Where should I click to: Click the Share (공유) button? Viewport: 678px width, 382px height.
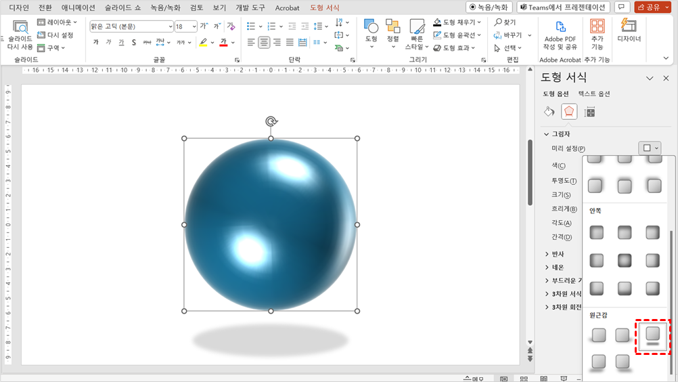point(648,7)
